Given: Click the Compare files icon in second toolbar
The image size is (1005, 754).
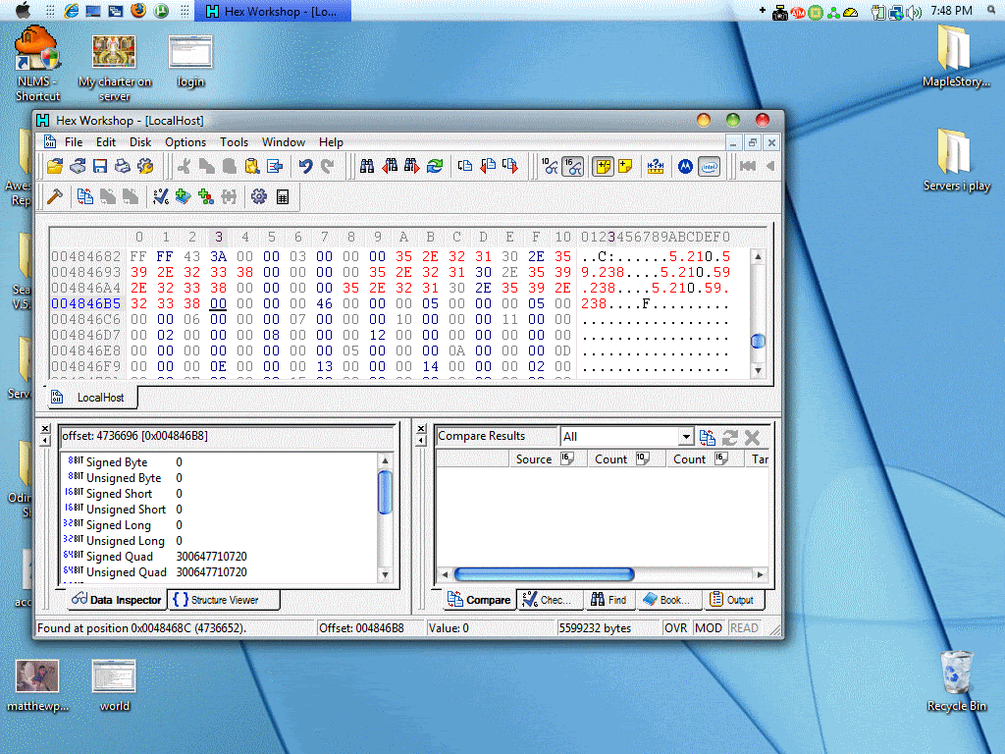Looking at the screenshot, I should pos(84,196).
